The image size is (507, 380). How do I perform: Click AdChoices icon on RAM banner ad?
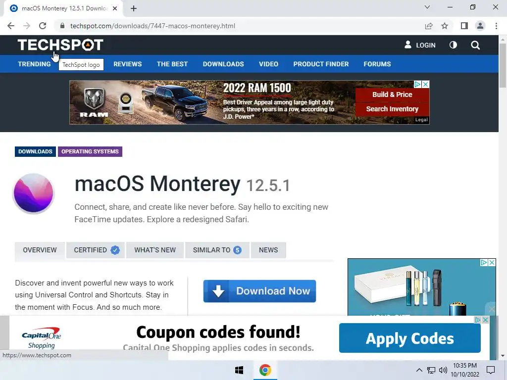[x=418, y=84]
